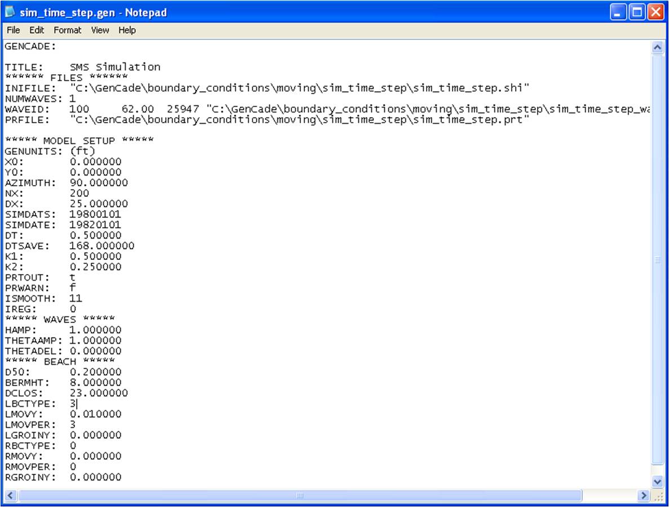The width and height of the screenshot is (669, 507).
Task: Maximize the Notepad window
Action: pos(637,12)
